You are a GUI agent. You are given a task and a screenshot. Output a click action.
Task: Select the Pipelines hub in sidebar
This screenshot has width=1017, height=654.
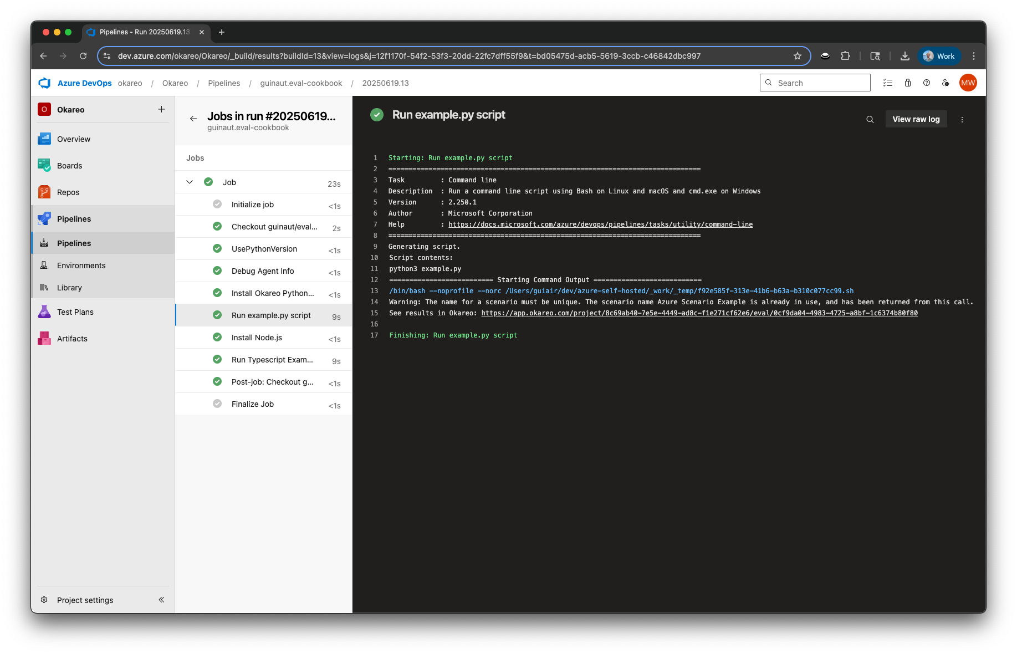[103, 219]
